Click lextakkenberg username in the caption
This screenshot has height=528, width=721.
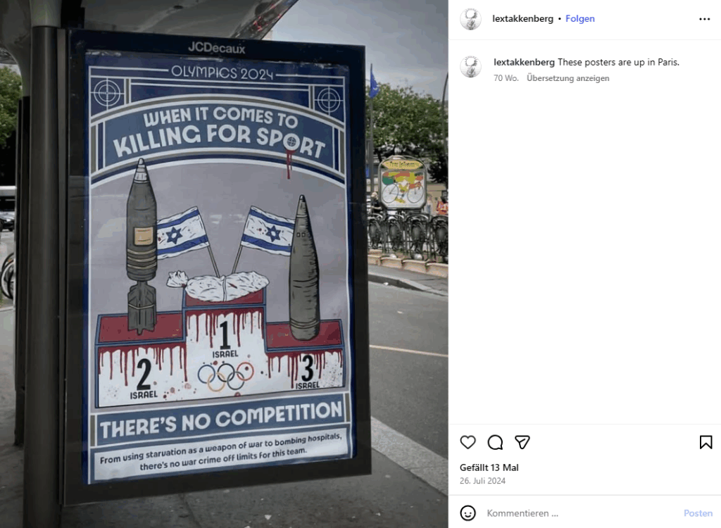(524, 62)
